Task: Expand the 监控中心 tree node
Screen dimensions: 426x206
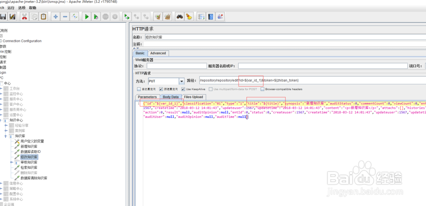Action: click(x=1, y=94)
